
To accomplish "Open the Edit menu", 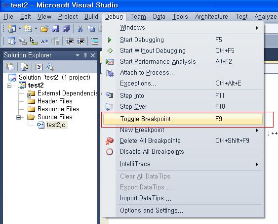I will click(25, 17).
